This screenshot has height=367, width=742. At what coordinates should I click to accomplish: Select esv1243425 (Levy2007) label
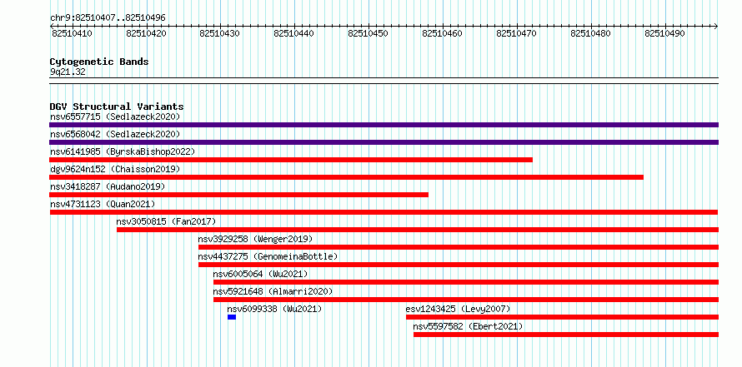[x=458, y=309]
